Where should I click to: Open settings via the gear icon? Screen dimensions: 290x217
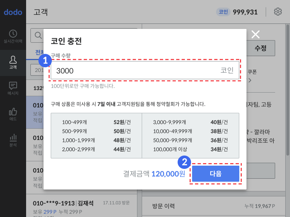pos(278,12)
